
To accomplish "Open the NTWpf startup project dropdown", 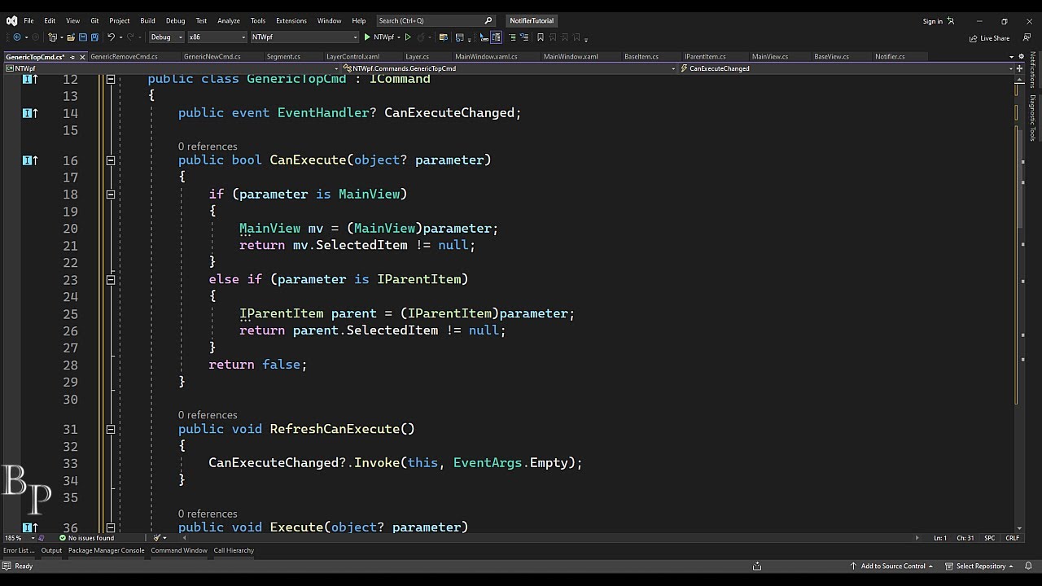I will [304, 37].
